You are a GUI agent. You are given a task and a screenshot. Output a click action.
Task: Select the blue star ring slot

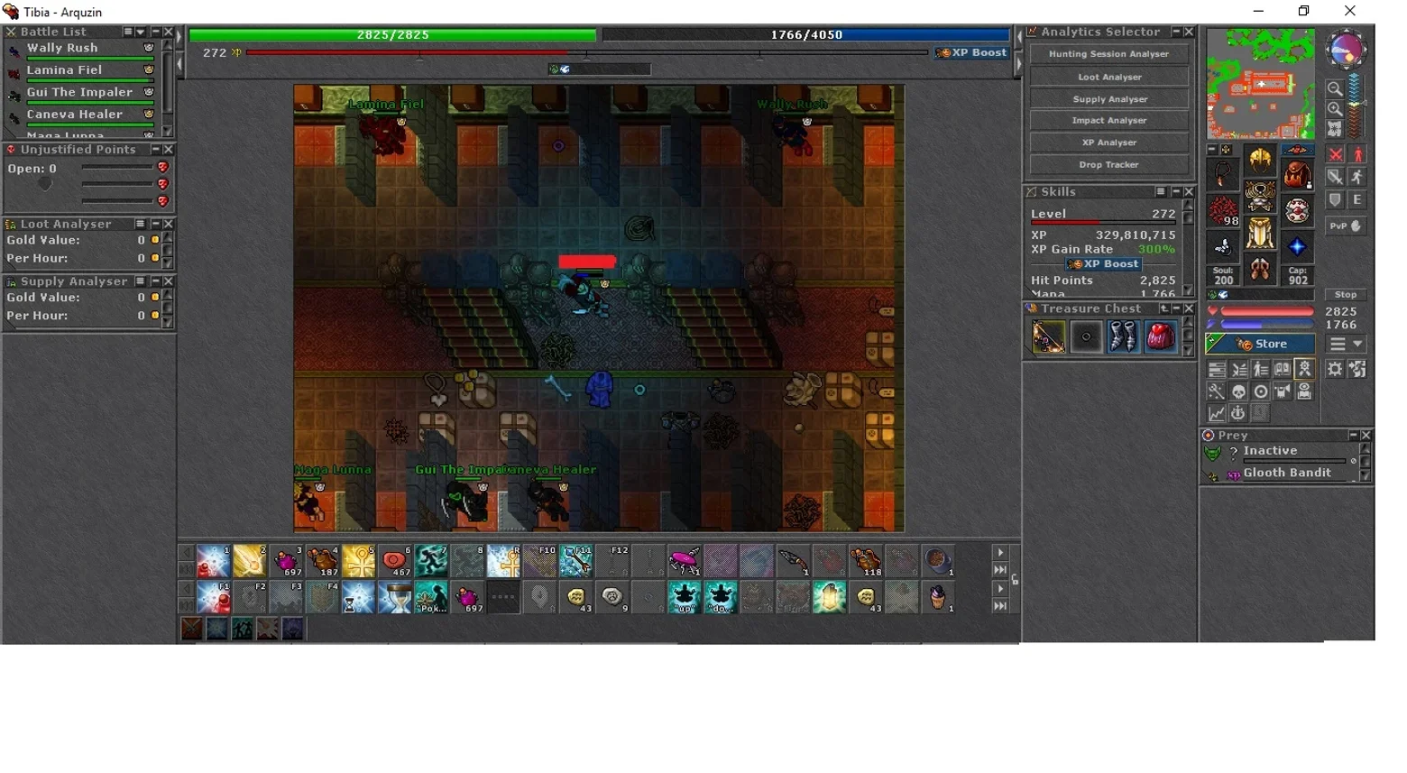click(1297, 247)
